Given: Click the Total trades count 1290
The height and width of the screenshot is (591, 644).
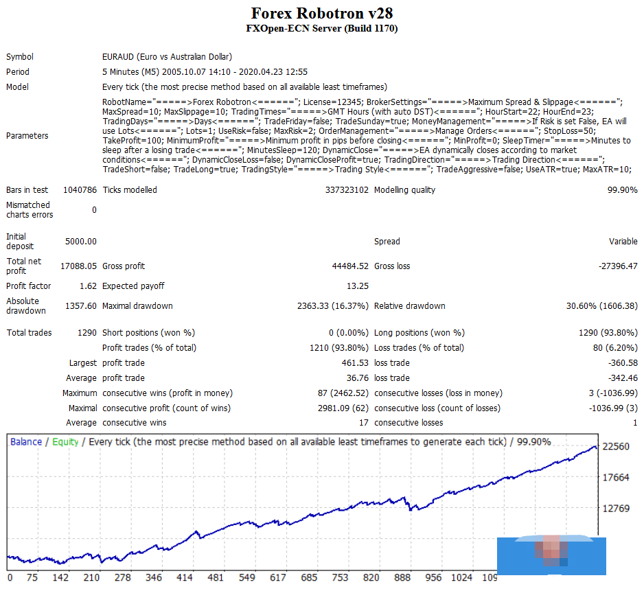Looking at the screenshot, I should 86,333.
